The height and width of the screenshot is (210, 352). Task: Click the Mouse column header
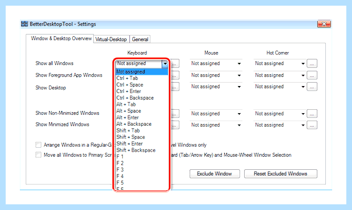pyautogui.click(x=211, y=53)
